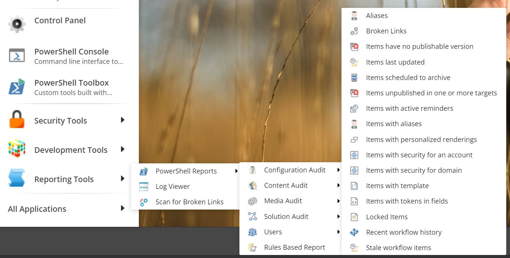The height and width of the screenshot is (258, 510).
Task: Click the Aliases report icon
Action: [354, 16]
